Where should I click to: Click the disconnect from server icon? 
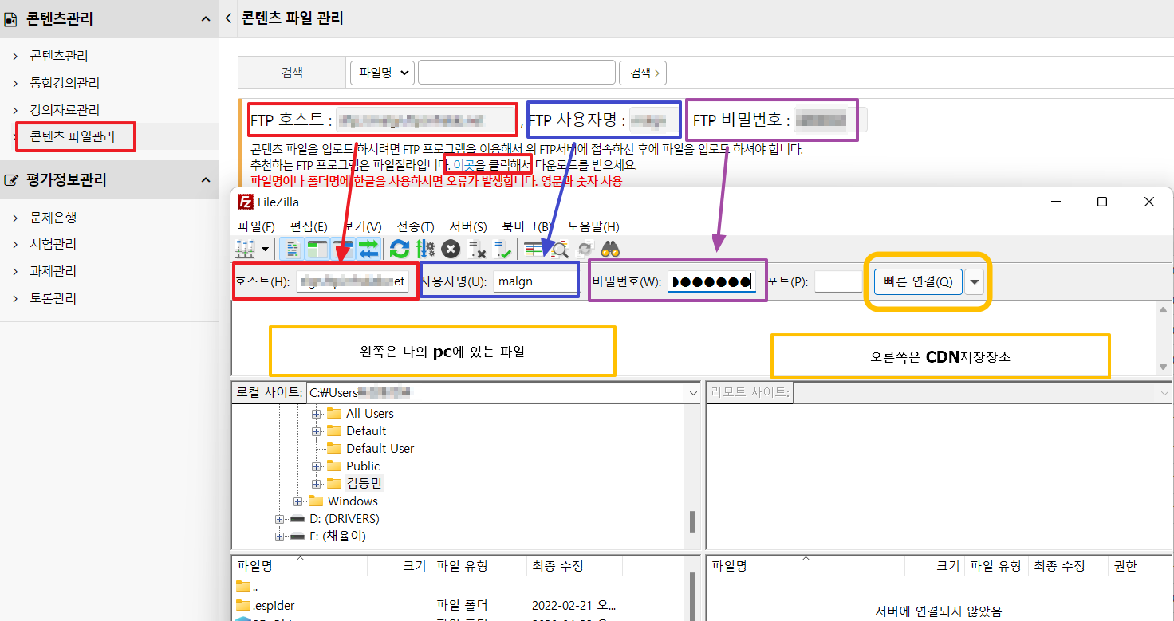click(x=477, y=250)
